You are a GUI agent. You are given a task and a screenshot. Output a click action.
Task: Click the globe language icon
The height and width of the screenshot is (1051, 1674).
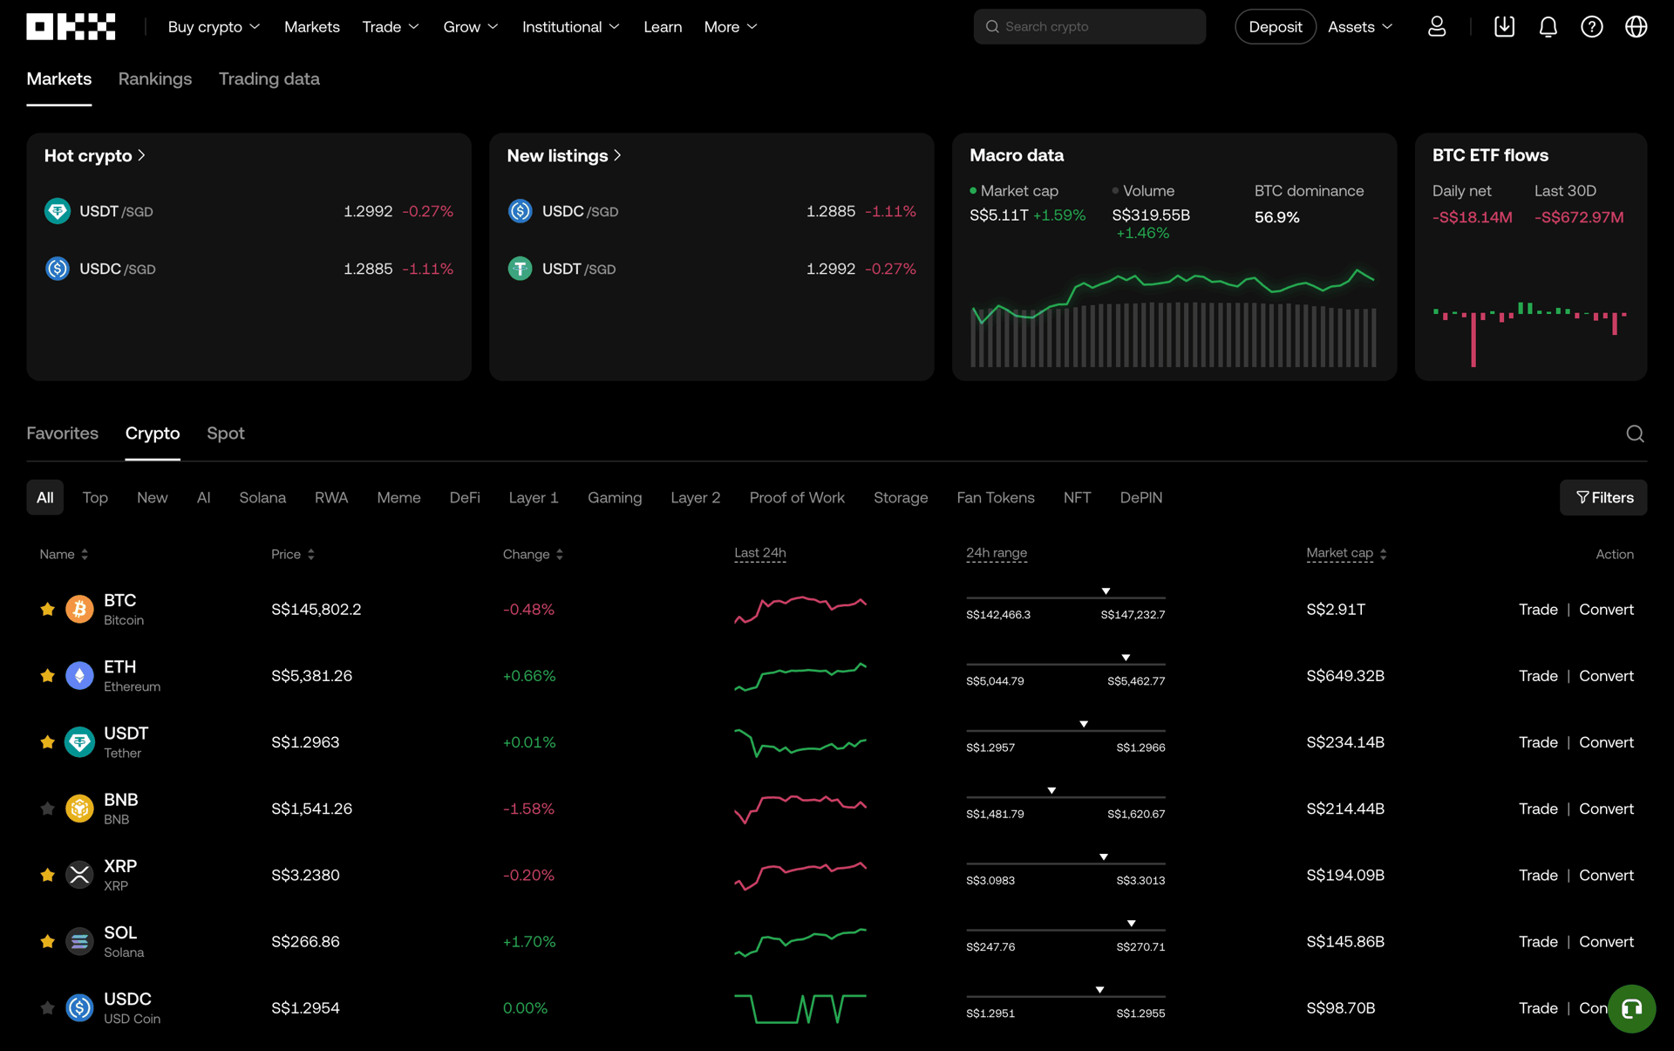pos(1637,27)
